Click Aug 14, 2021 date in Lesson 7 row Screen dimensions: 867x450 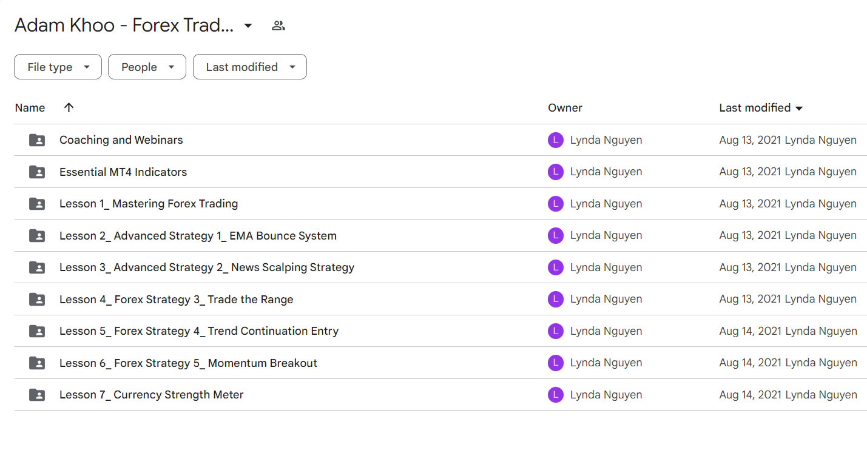click(x=750, y=395)
